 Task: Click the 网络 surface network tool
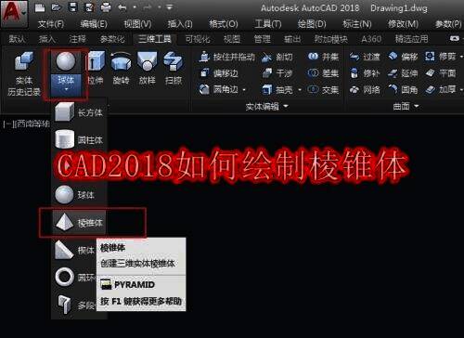365,90
